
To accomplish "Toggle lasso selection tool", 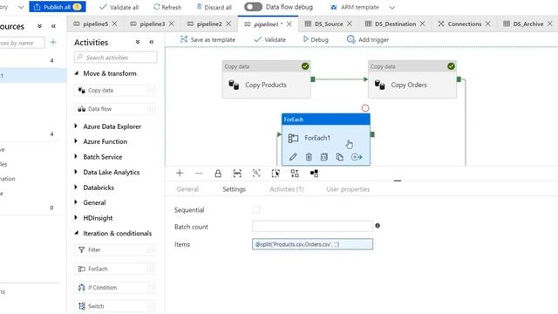I will (x=276, y=174).
